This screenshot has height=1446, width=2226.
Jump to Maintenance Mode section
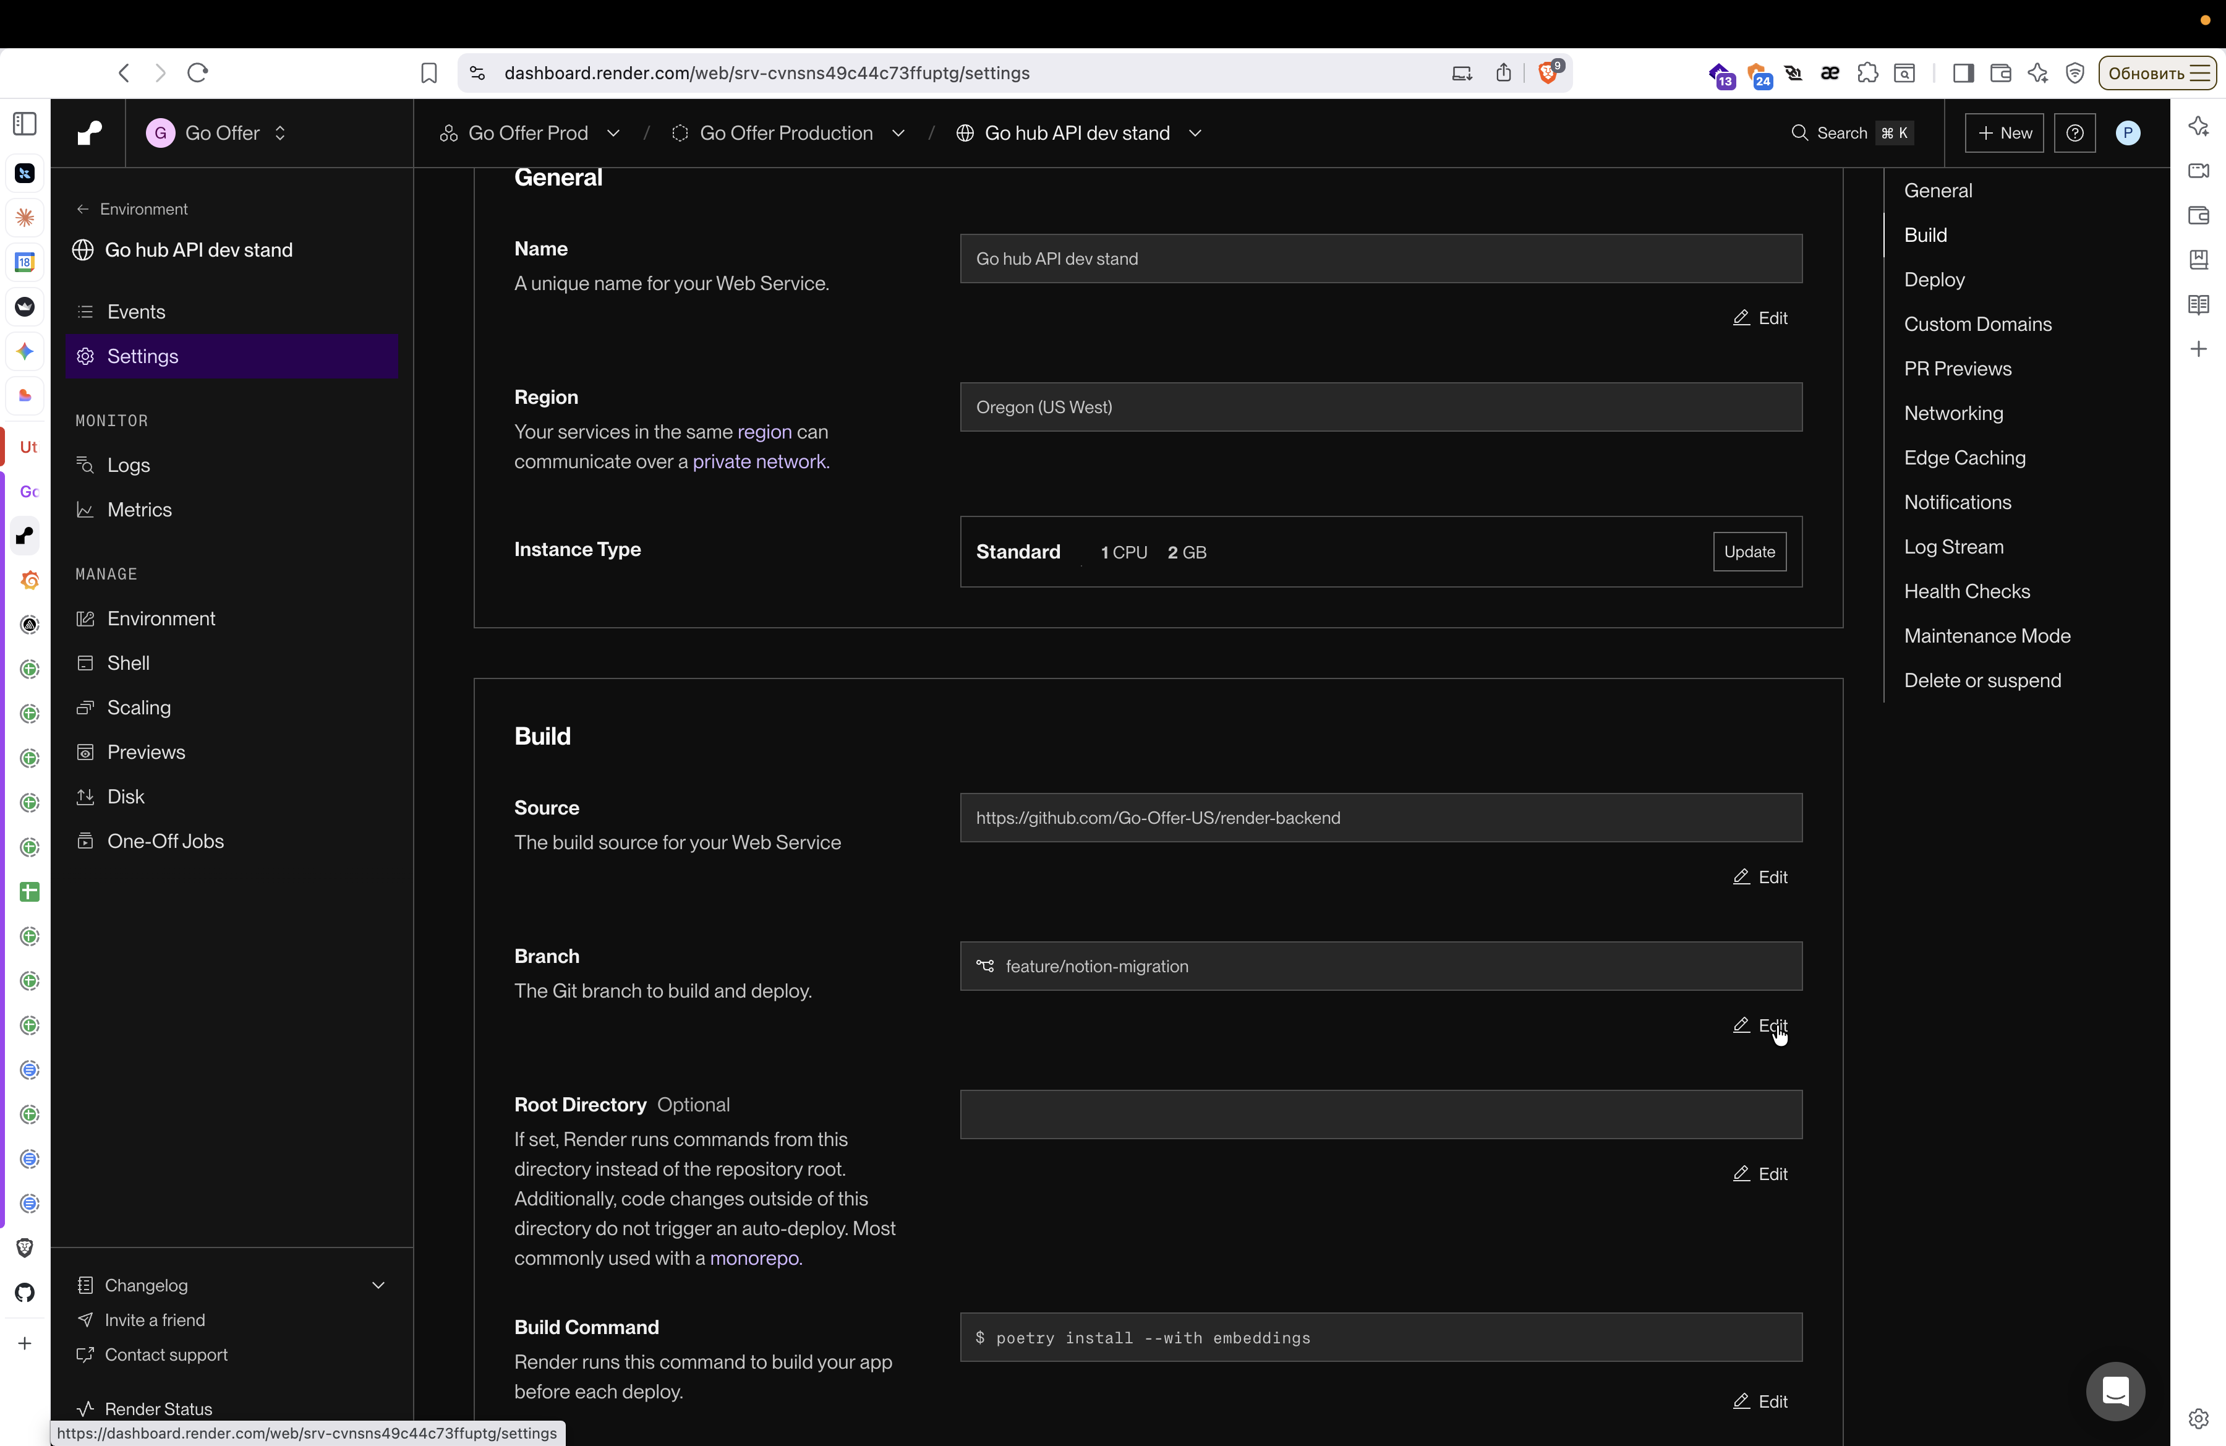click(x=1987, y=636)
